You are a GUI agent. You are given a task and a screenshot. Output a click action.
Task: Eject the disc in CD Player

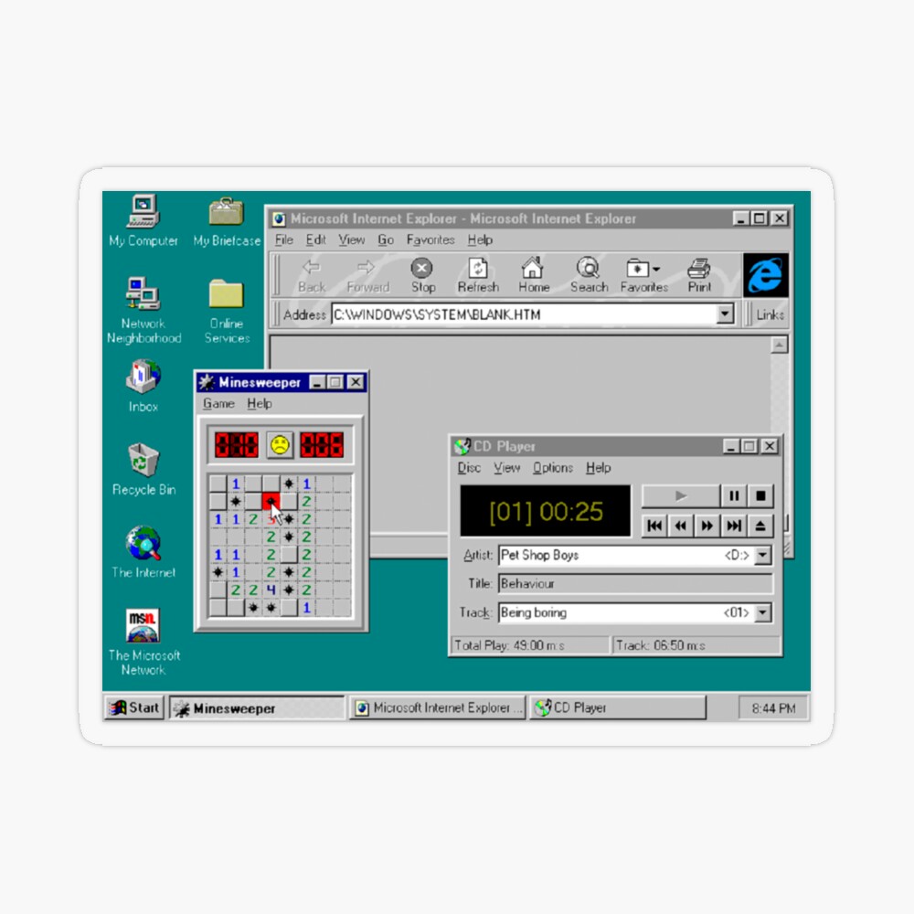click(760, 526)
